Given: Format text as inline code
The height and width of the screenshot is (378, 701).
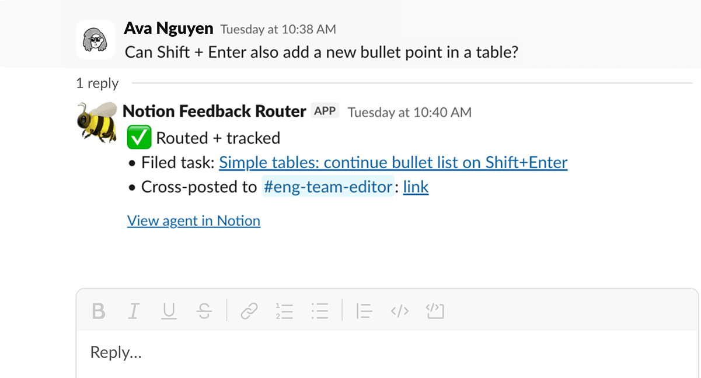Looking at the screenshot, I should coord(400,311).
